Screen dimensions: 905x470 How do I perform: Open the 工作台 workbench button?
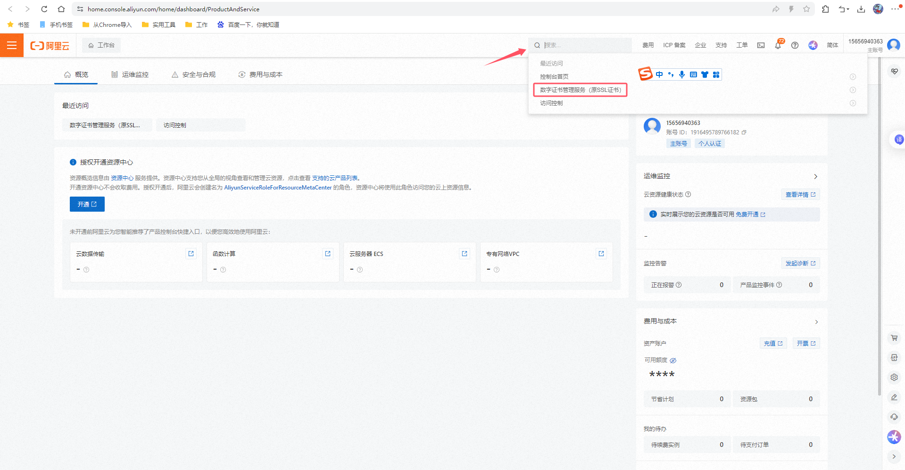101,45
